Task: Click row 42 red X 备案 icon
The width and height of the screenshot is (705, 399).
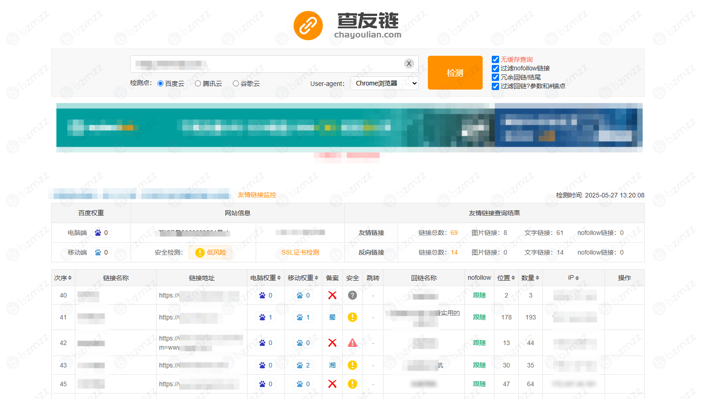Action: (332, 343)
